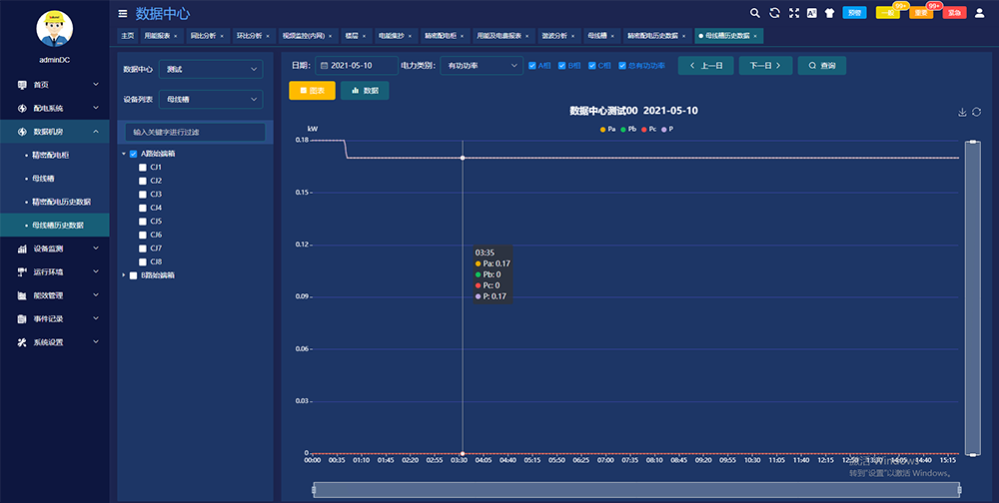Click the refresh icon in top header
Image resolution: width=999 pixels, height=503 pixels.
tap(775, 13)
